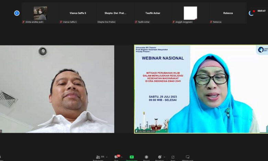Select the Shepta Dwi Prat... participant tile

pyautogui.click(x=115, y=13)
